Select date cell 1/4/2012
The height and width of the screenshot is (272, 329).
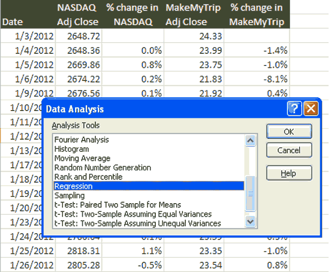click(x=28, y=50)
